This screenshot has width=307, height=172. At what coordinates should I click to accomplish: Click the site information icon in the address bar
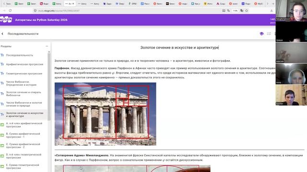pos(35,11)
